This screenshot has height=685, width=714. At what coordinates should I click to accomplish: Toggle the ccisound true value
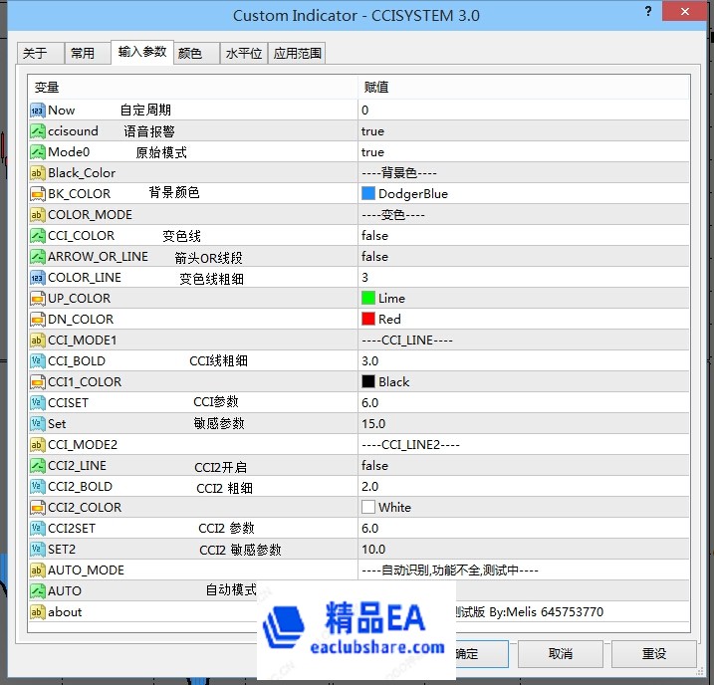click(372, 131)
